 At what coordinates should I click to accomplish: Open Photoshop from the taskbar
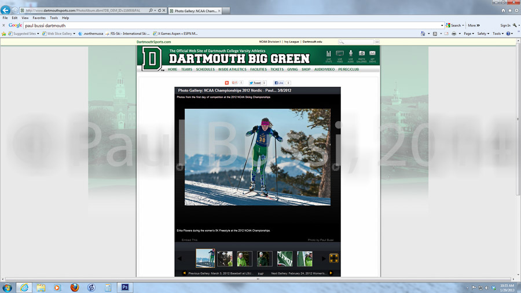coord(125,287)
